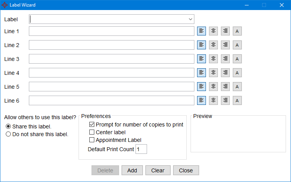291x182 pixels.
Task: Right align Line 6 text
Action: click(x=226, y=101)
